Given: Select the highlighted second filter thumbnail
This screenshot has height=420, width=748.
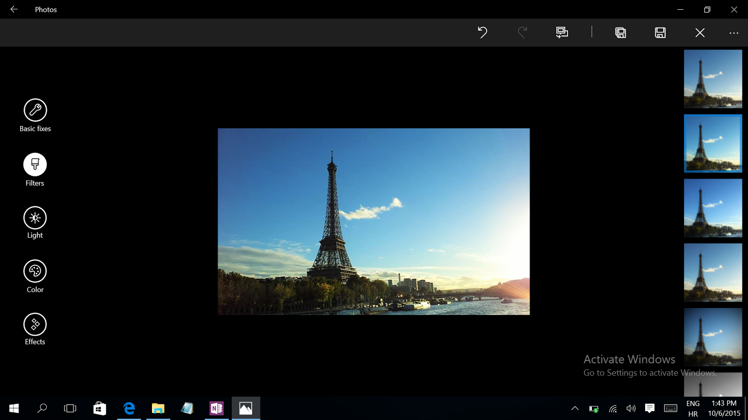Looking at the screenshot, I should click(713, 143).
